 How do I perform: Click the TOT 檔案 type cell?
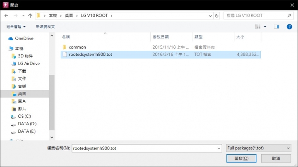pos(202,55)
